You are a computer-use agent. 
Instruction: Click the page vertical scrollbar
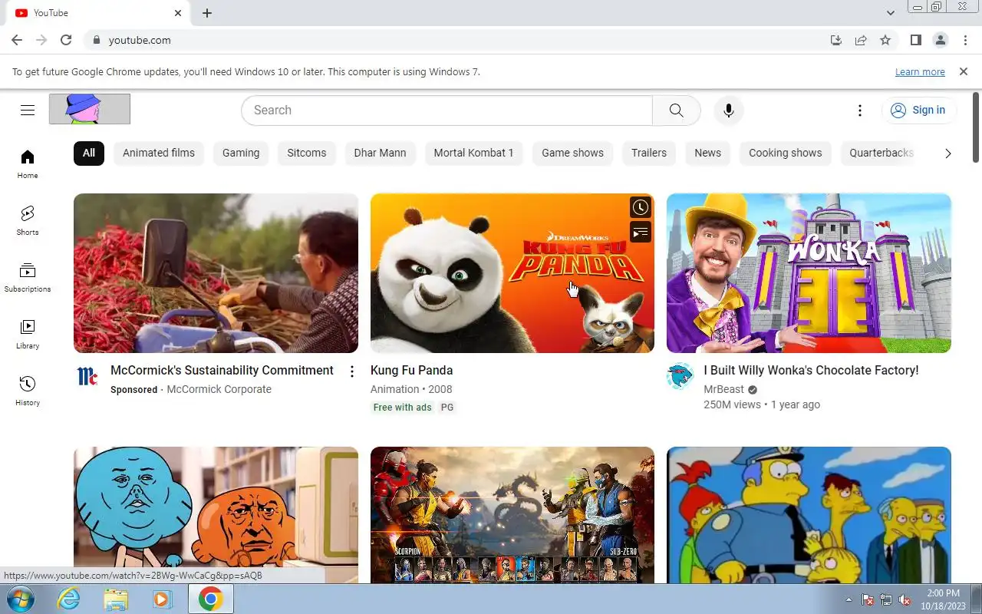click(976, 127)
